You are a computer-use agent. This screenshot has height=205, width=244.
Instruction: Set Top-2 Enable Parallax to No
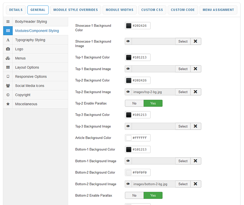click(134, 103)
